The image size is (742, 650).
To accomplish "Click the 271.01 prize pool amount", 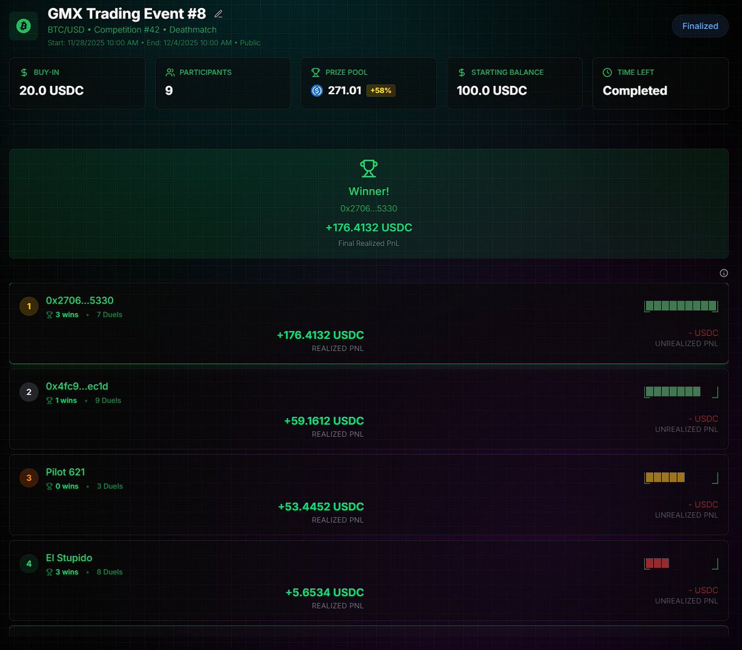I will pyautogui.click(x=344, y=91).
